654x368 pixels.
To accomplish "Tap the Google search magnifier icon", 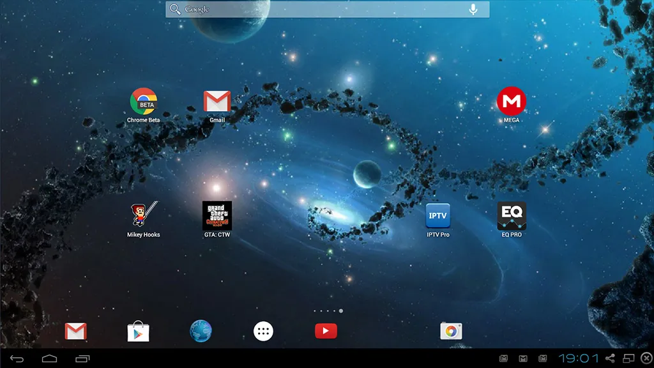I will [x=175, y=9].
